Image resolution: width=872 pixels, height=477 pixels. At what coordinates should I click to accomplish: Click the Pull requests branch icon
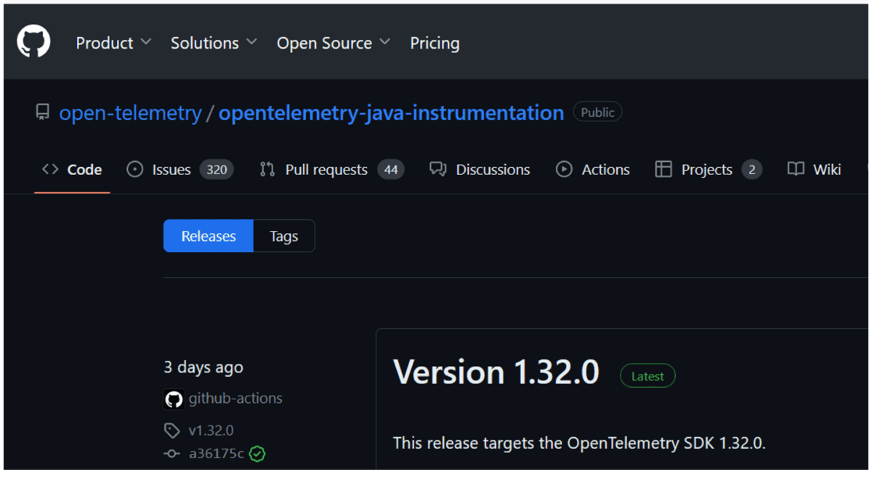267,170
